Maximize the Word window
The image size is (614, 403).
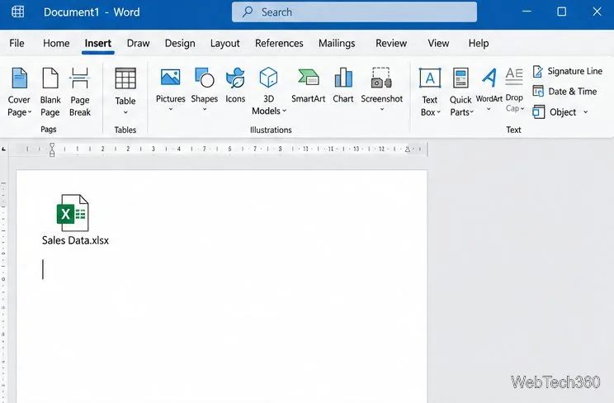(561, 12)
